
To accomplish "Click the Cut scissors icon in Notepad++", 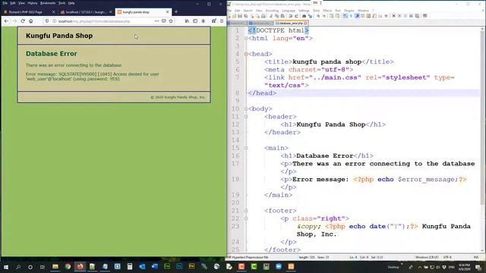I will pyautogui.click(x=270, y=16).
